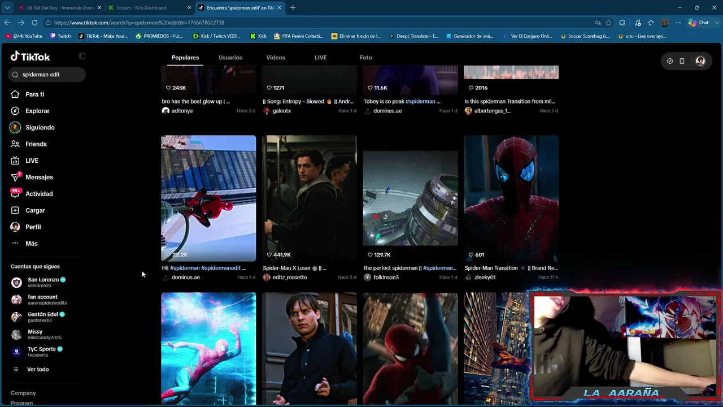723x407 pixels.
Task: Switch to the Videos tab
Action: tap(276, 58)
